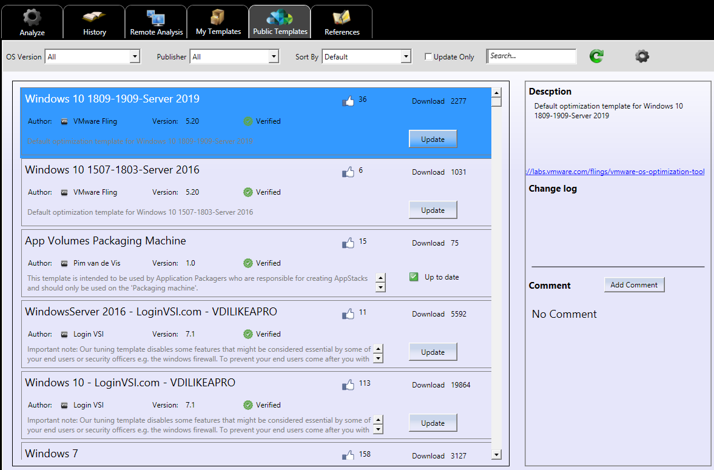Click Pim van de Vis author icon

64,263
